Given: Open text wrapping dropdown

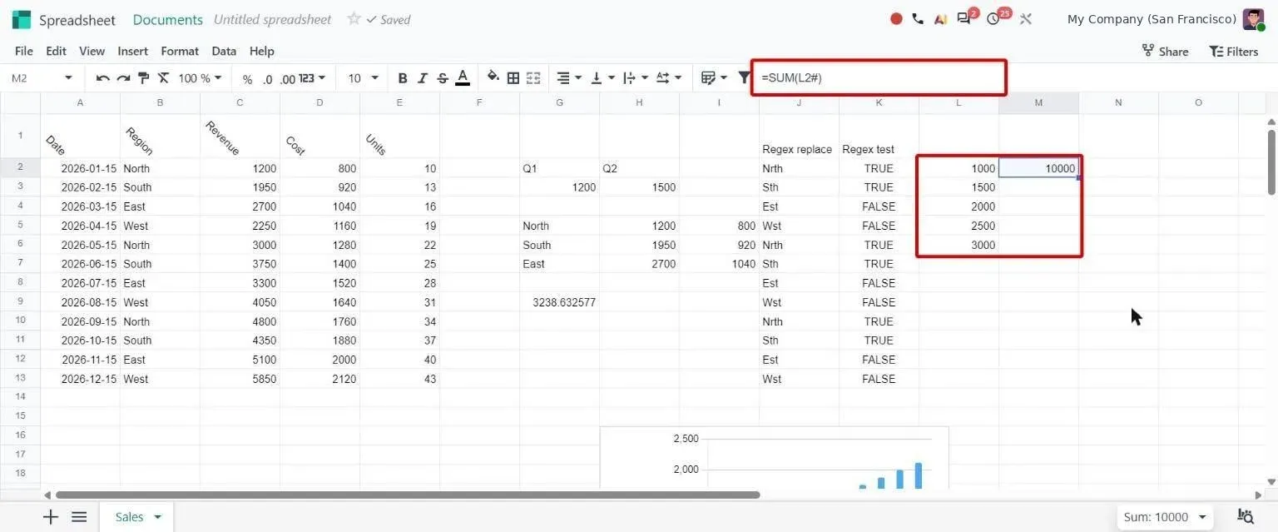Looking at the screenshot, I should click(x=637, y=78).
